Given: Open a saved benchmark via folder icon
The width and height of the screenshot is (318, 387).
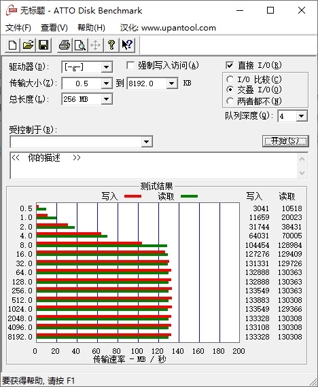Looking at the screenshot, I should pos(28,45).
